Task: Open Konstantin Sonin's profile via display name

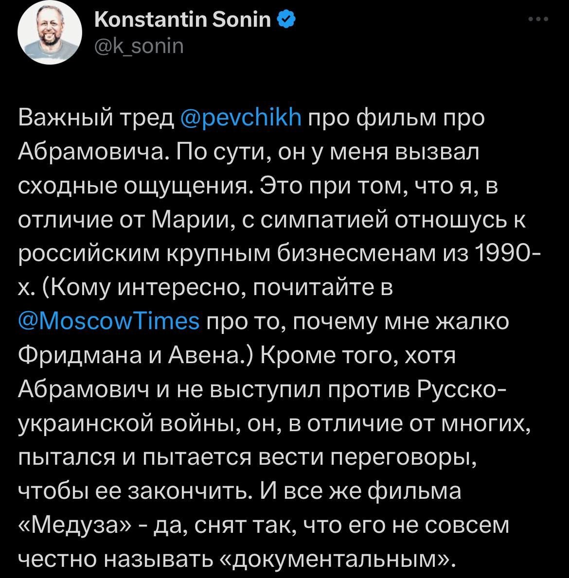Action: [182, 18]
